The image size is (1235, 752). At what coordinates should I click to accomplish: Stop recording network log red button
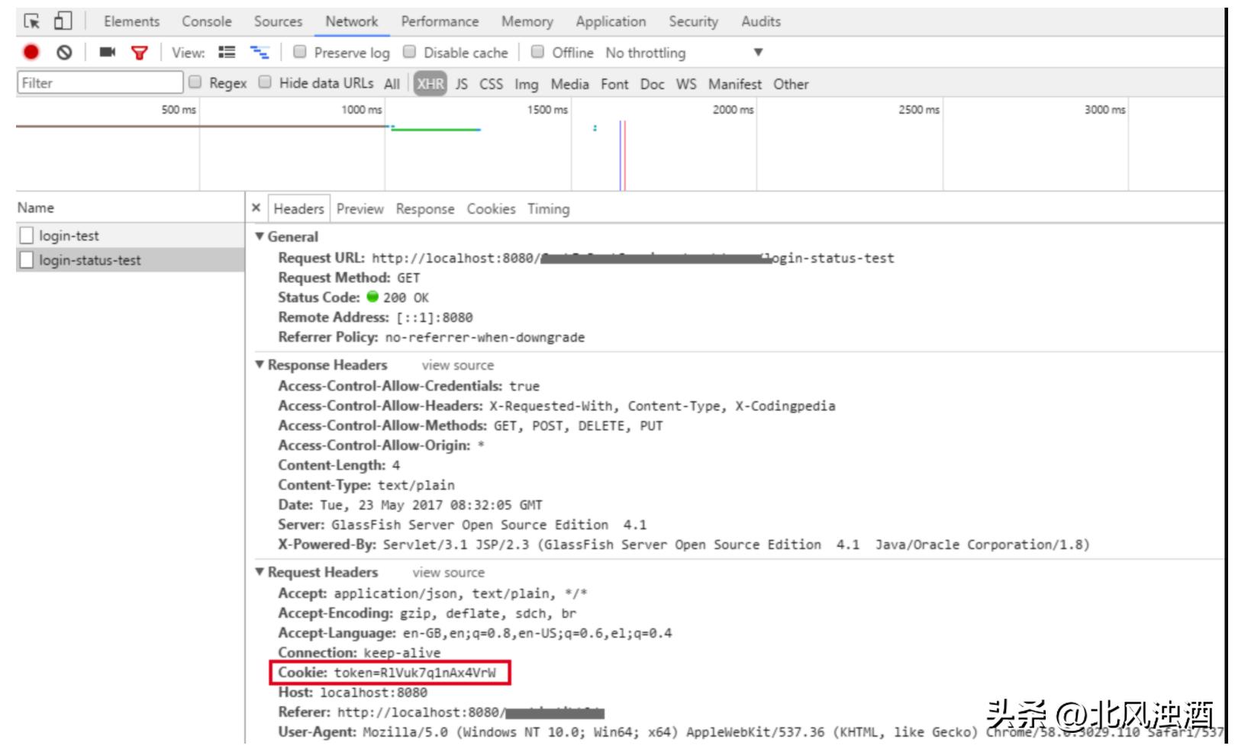(x=31, y=53)
